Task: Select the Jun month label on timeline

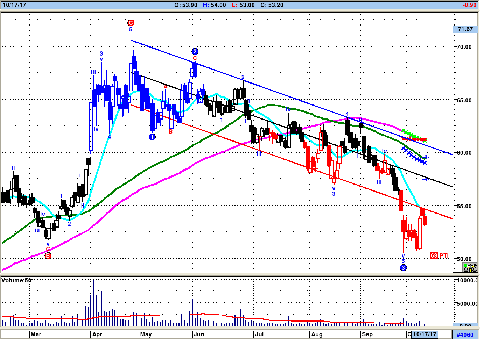Action: [199, 334]
